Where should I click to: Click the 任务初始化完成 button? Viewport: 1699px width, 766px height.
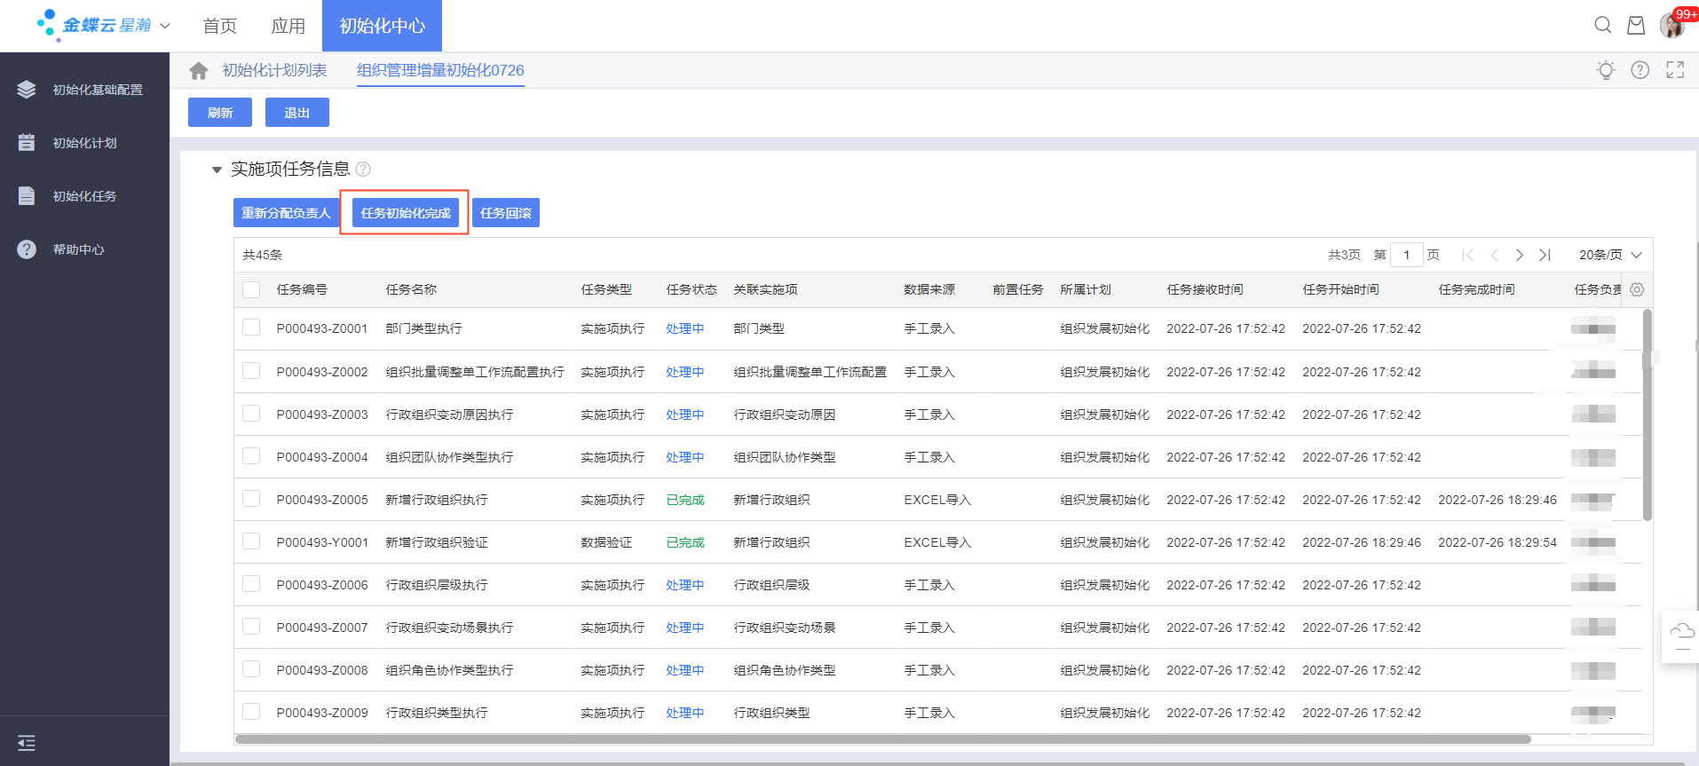point(406,213)
